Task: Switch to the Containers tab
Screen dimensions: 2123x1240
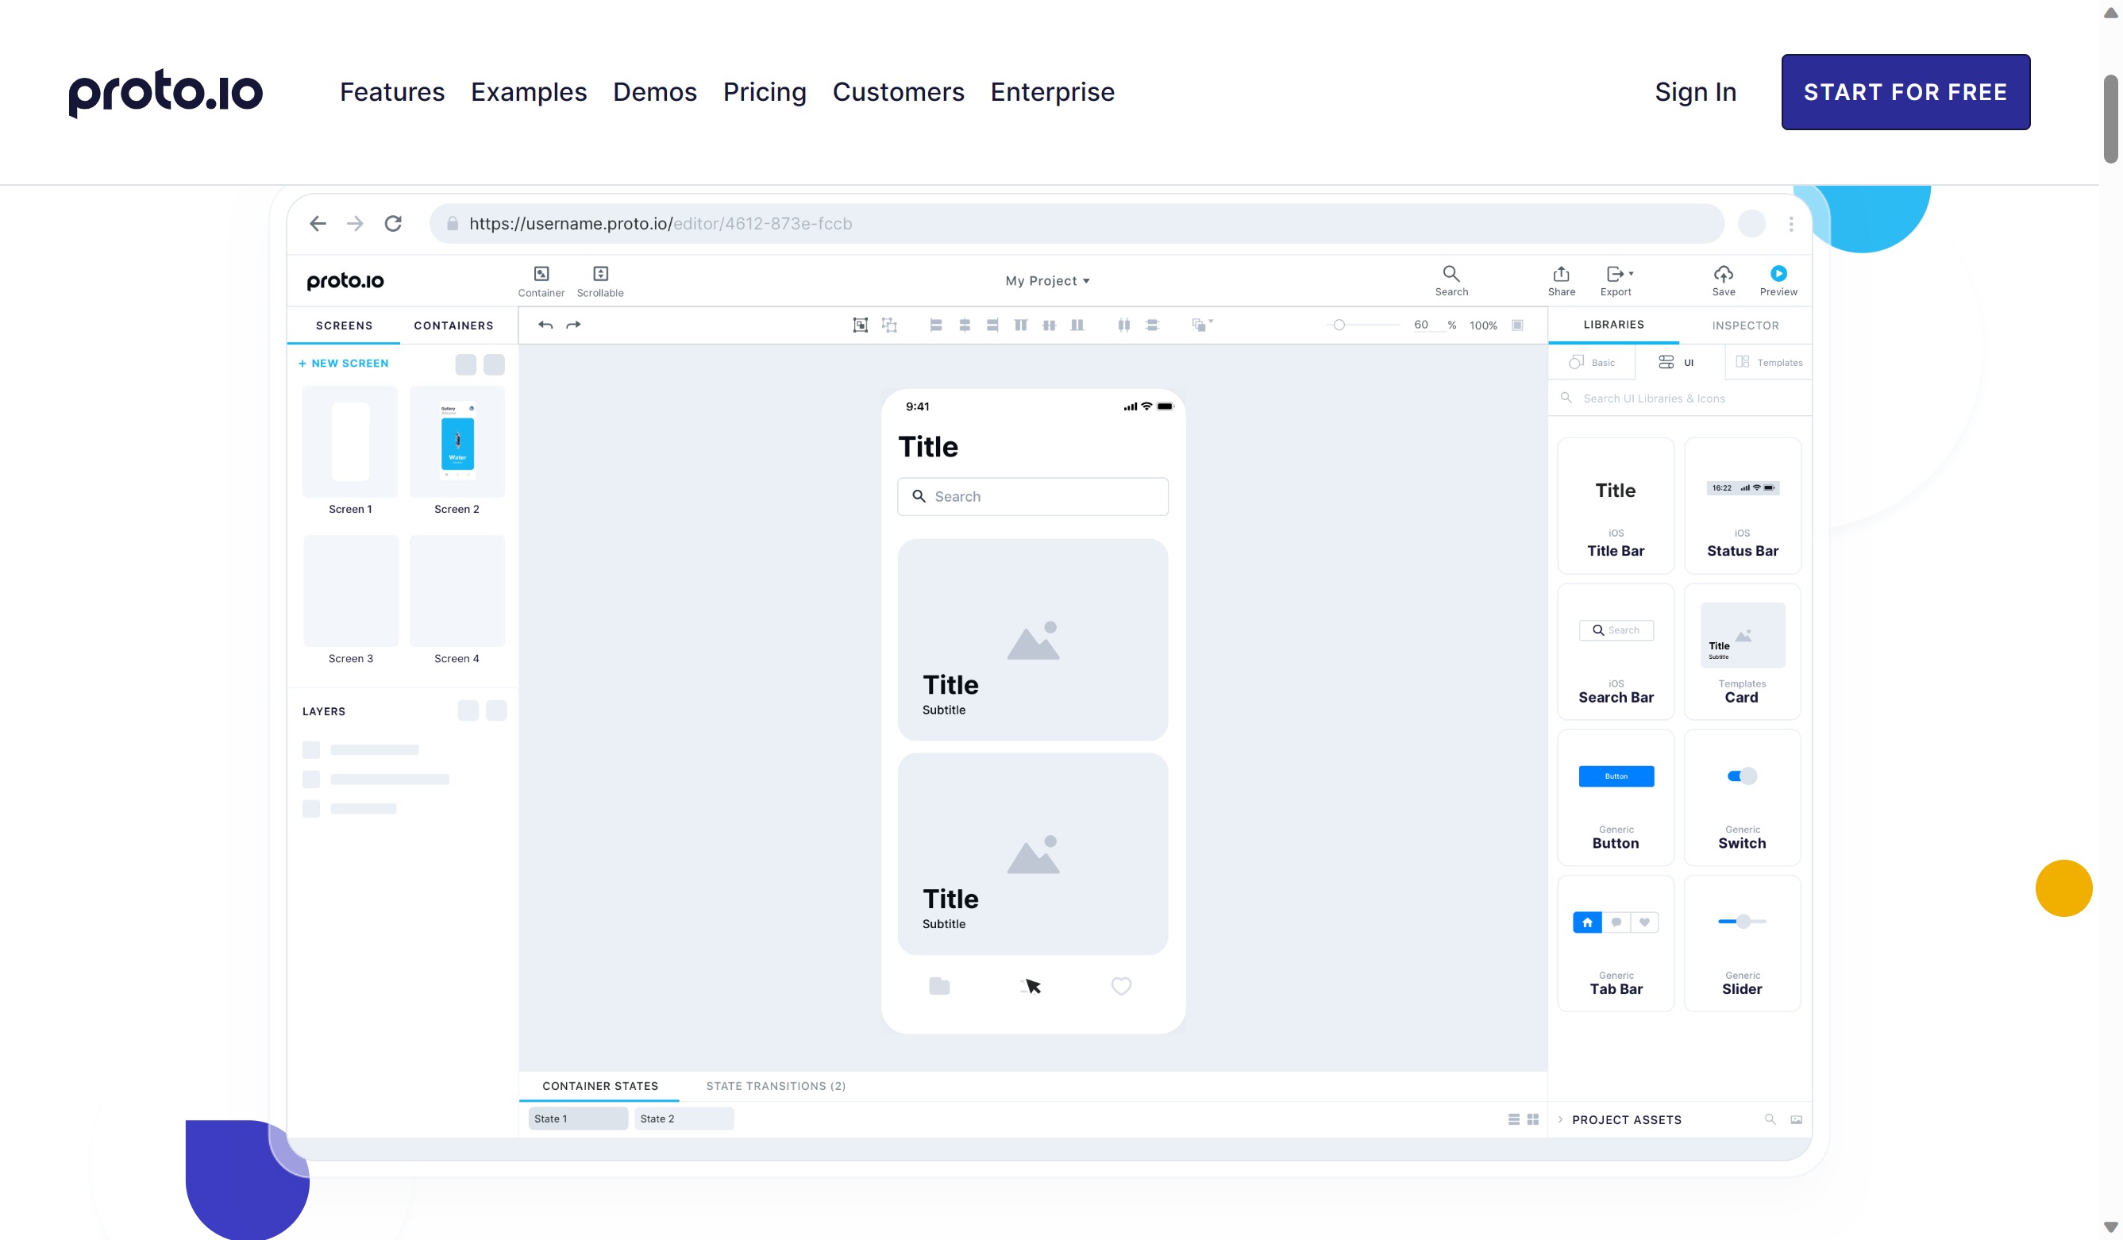Action: click(x=453, y=325)
